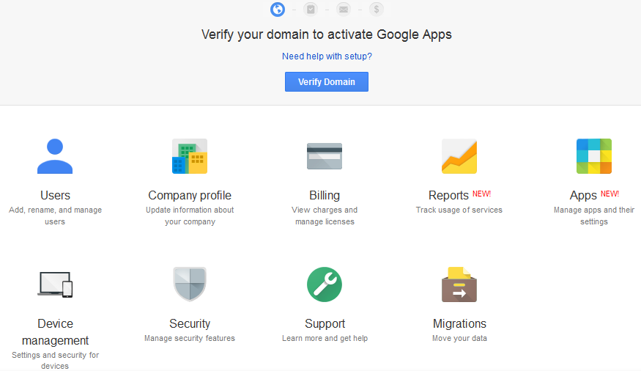The width and height of the screenshot is (641, 371).
Task: Open the Need help with setup link
Action: tap(327, 56)
